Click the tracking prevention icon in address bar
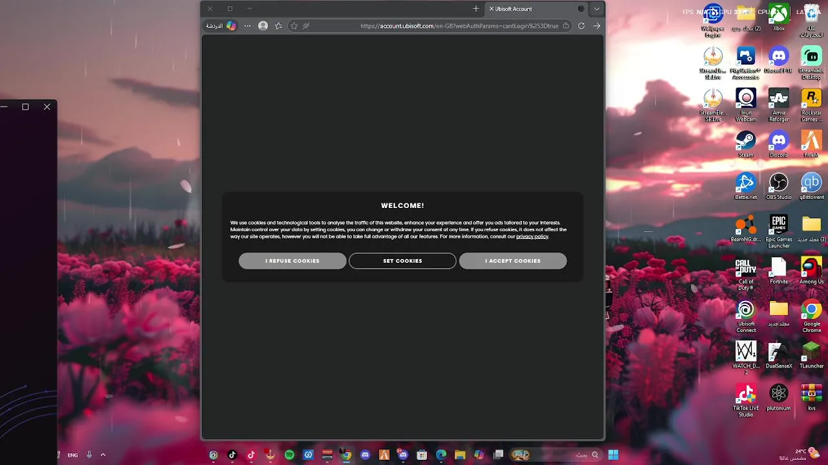The image size is (828, 465). point(306,26)
